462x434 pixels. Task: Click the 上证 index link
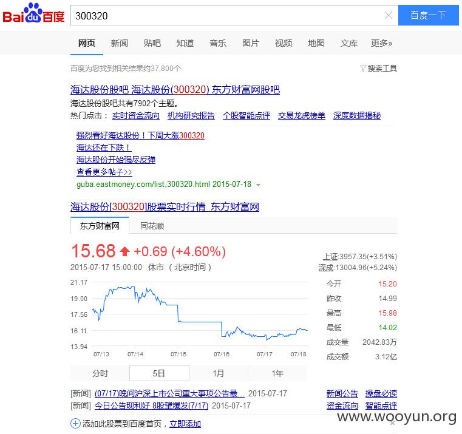(330, 257)
